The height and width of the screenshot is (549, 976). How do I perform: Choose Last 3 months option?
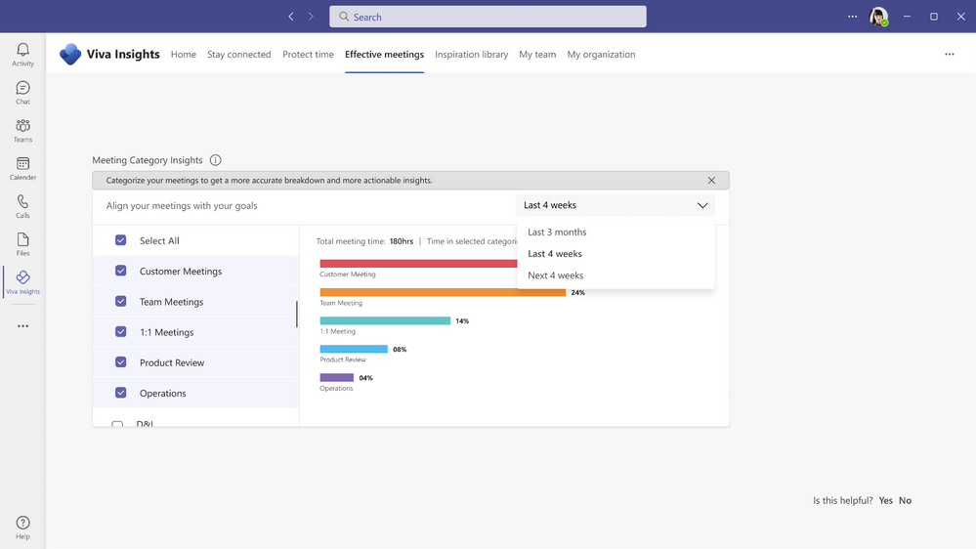[557, 232]
